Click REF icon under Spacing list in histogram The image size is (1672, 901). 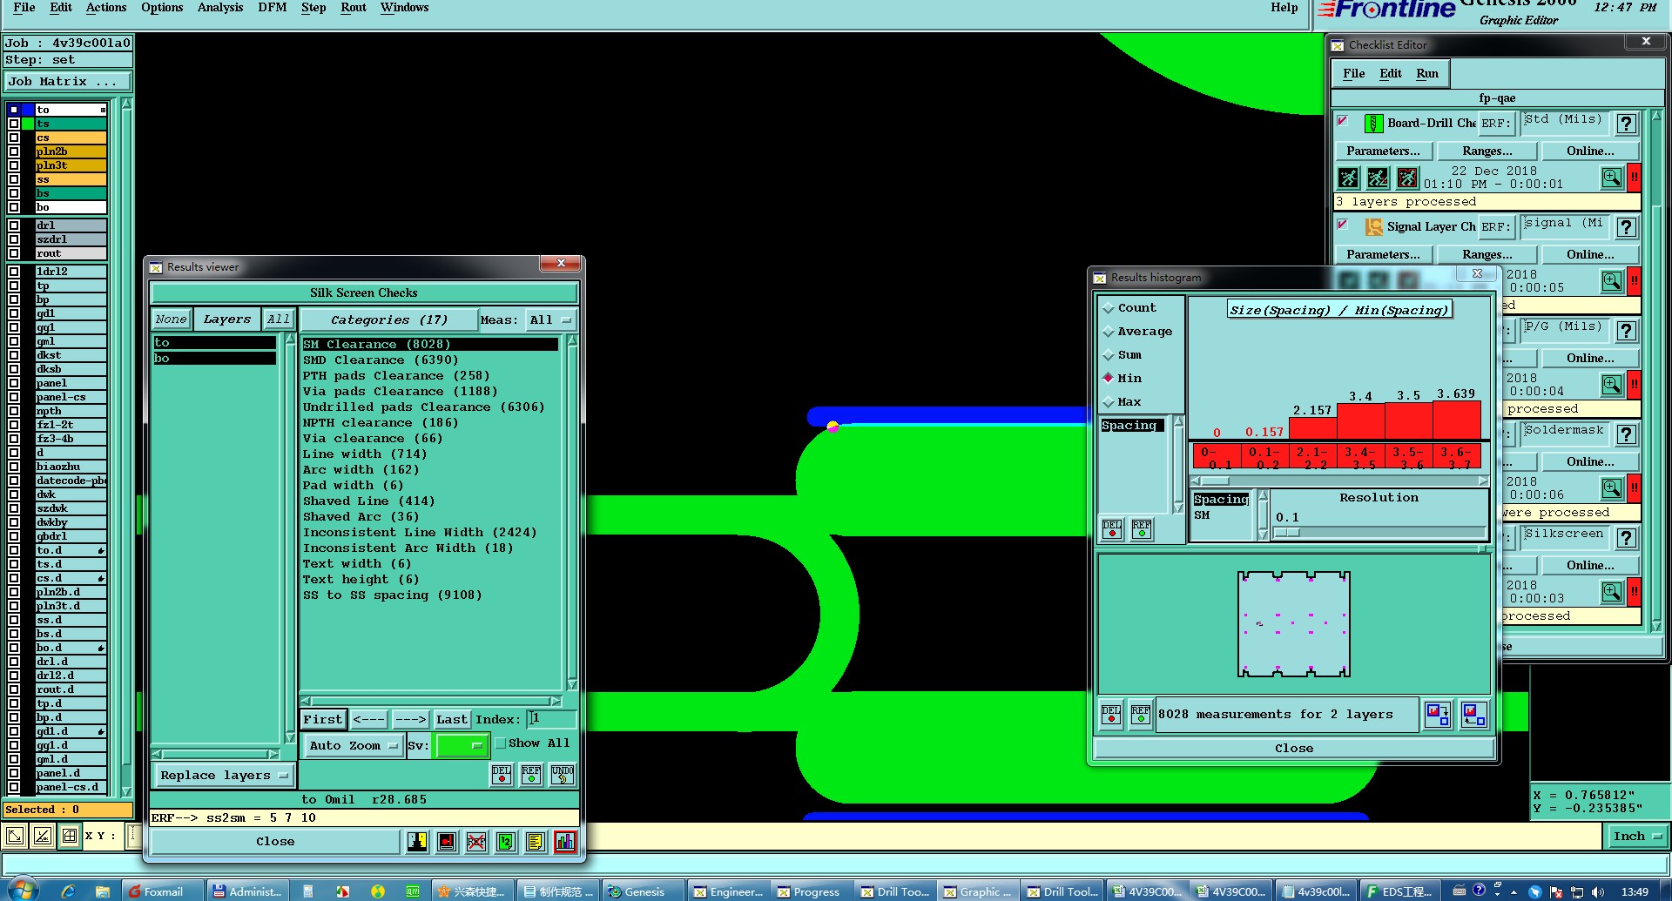click(x=1142, y=528)
